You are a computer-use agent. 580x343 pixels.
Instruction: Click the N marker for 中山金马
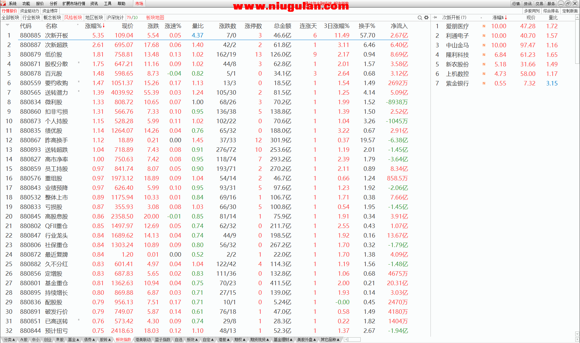484,45
